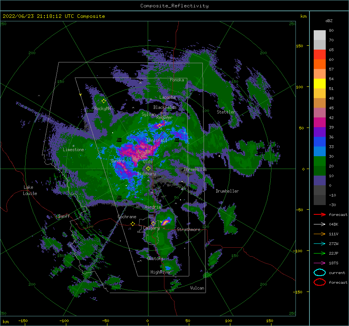Click the Okotoks city label

pos(155,258)
